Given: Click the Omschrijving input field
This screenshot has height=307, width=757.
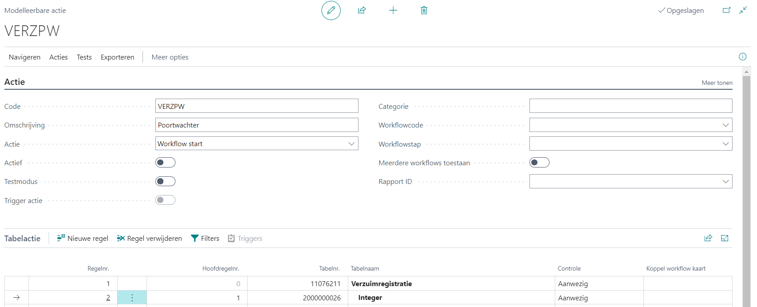Looking at the screenshot, I should (x=256, y=125).
